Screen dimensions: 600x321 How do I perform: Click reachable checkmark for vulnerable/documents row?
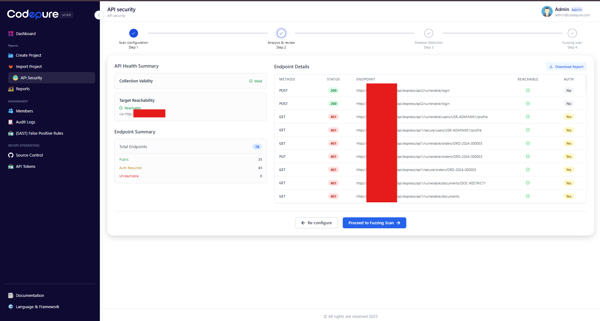tap(528, 196)
